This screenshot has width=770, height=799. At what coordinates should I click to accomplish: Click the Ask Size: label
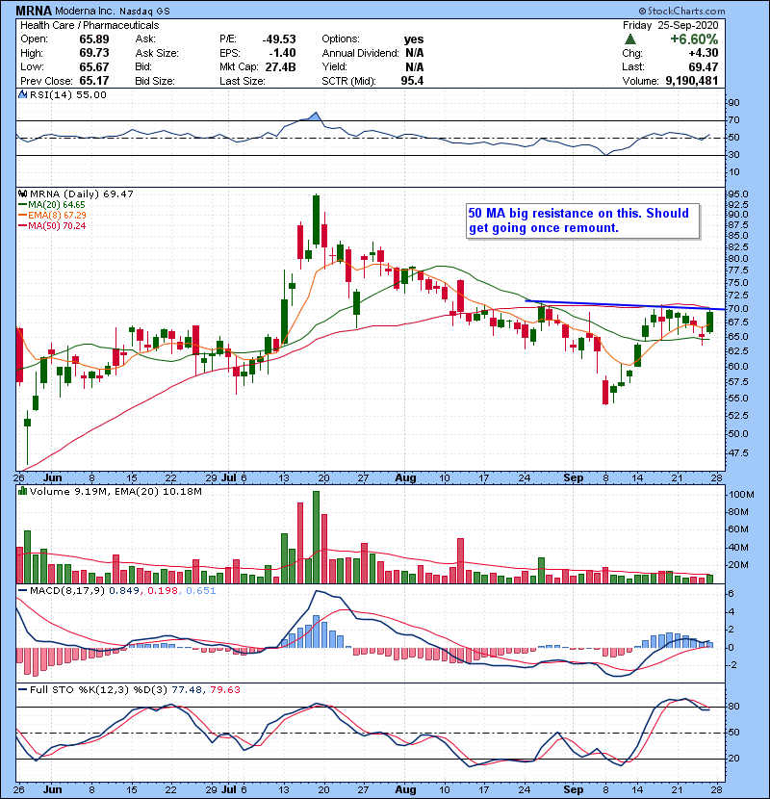pos(157,53)
